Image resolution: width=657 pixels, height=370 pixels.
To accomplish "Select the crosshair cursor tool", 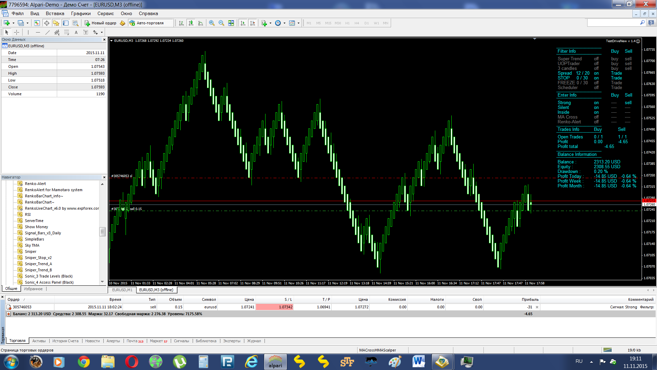I will coord(16,32).
